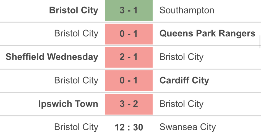Open the 12 : 30 kickoff fixture
Screen dimensions: 261x138
pyautogui.click(x=129, y=128)
